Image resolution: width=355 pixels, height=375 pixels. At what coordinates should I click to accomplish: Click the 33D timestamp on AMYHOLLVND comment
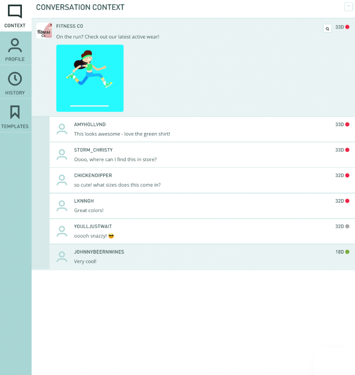[x=339, y=124]
